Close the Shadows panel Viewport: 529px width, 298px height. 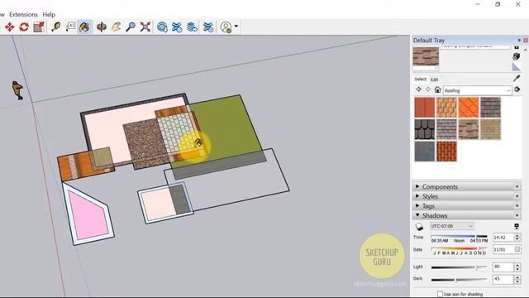tap(517, 215)
